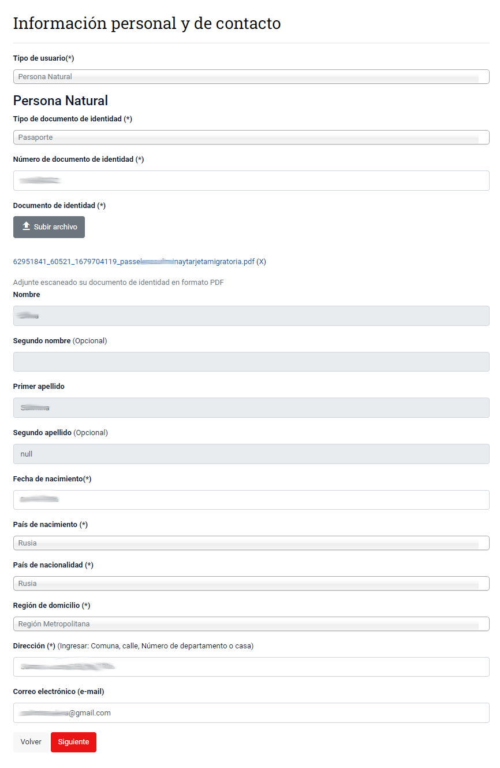Image resolution: width=500 pixels, height=768 pixels.
Task: Click the Persona Natural section heading
Action: pos(61,101)
